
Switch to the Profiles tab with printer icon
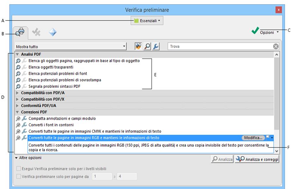[20, 32]
